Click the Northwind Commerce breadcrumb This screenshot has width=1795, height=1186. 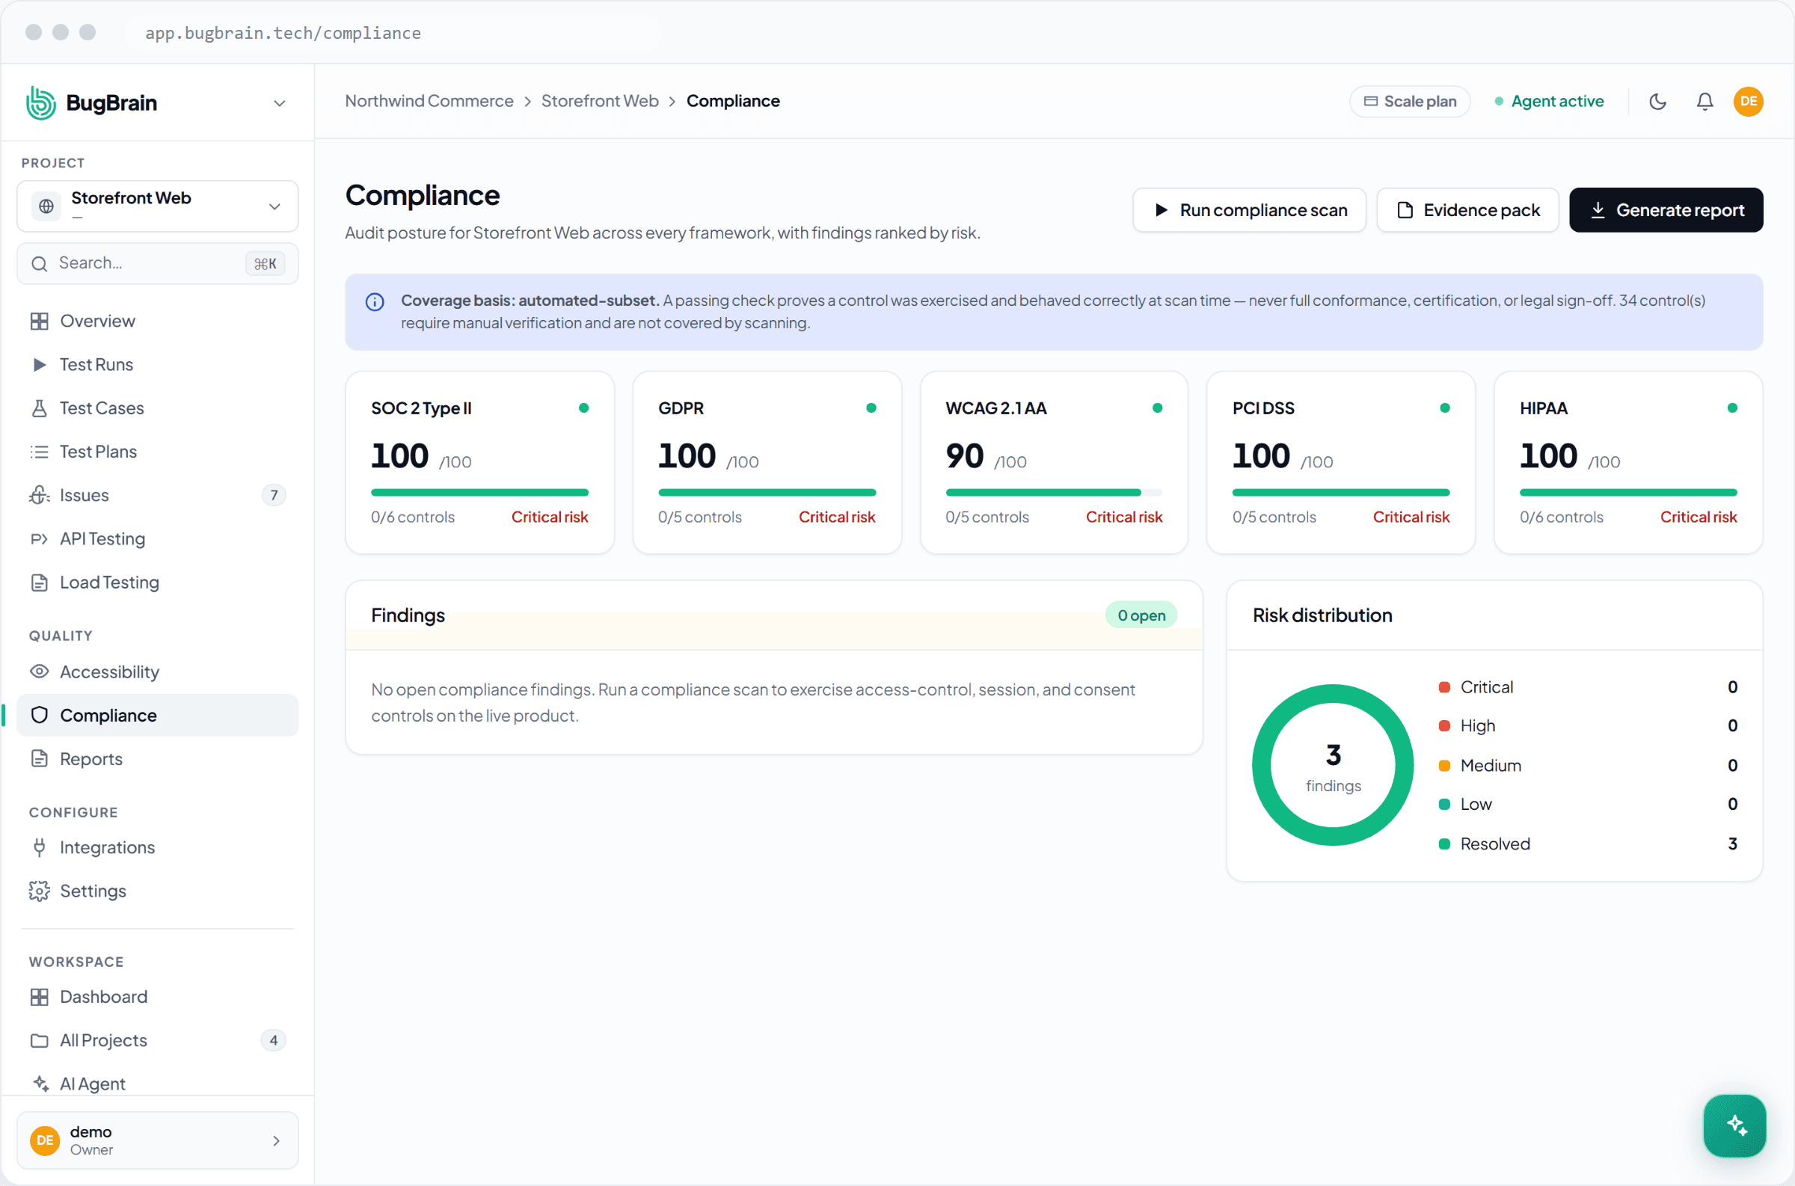(429, 101)
